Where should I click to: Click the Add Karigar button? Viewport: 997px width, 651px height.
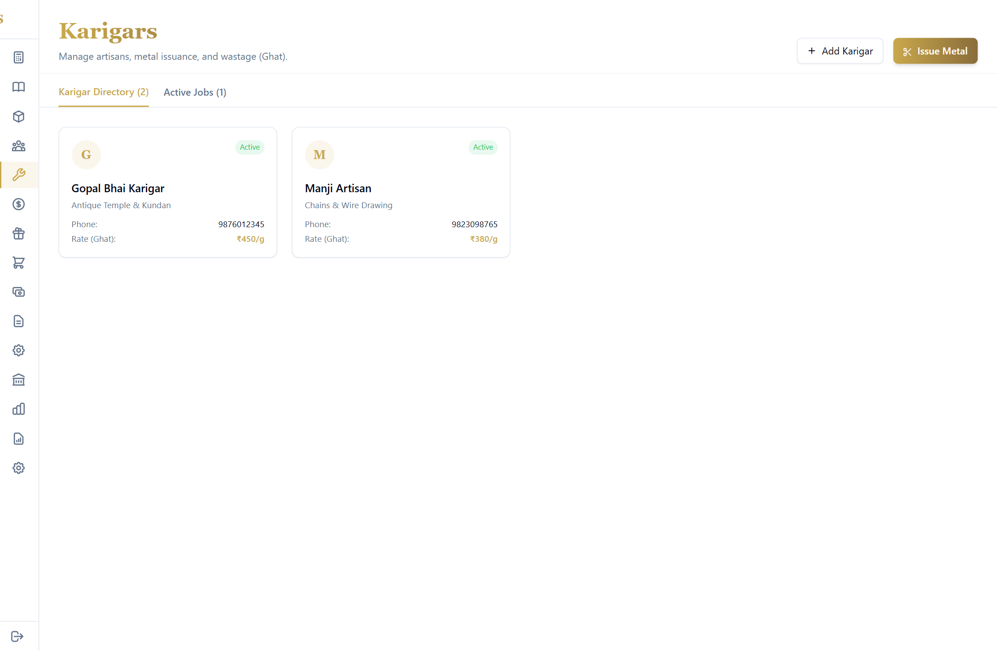tap(840, 51)
